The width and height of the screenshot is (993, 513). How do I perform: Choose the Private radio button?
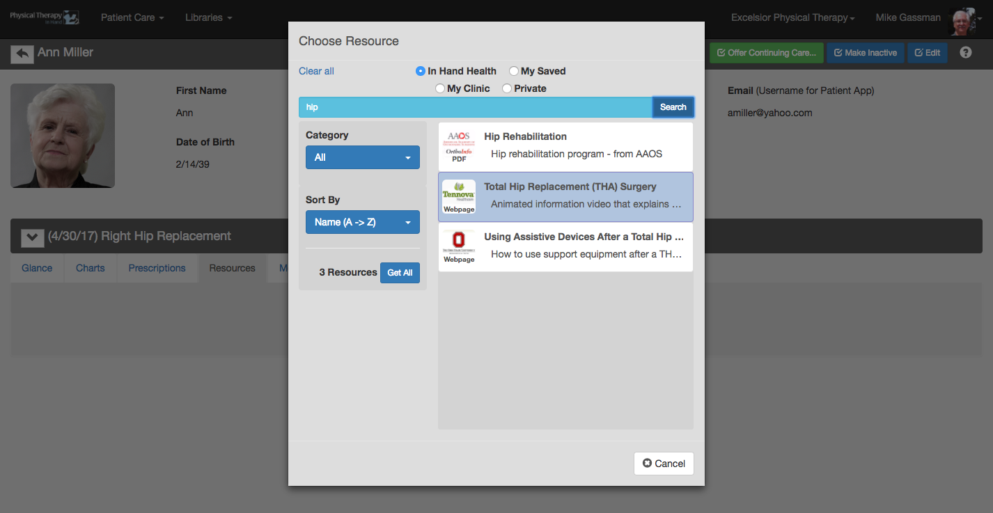[507, 88]
